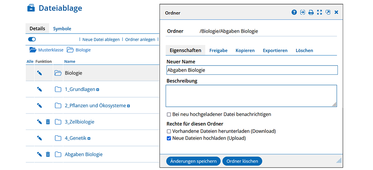Viewport: 373px width, 170px height.
Task: Uncheck Neue Dateien hochladen (Upload)
Action: [x=169, y=138]
